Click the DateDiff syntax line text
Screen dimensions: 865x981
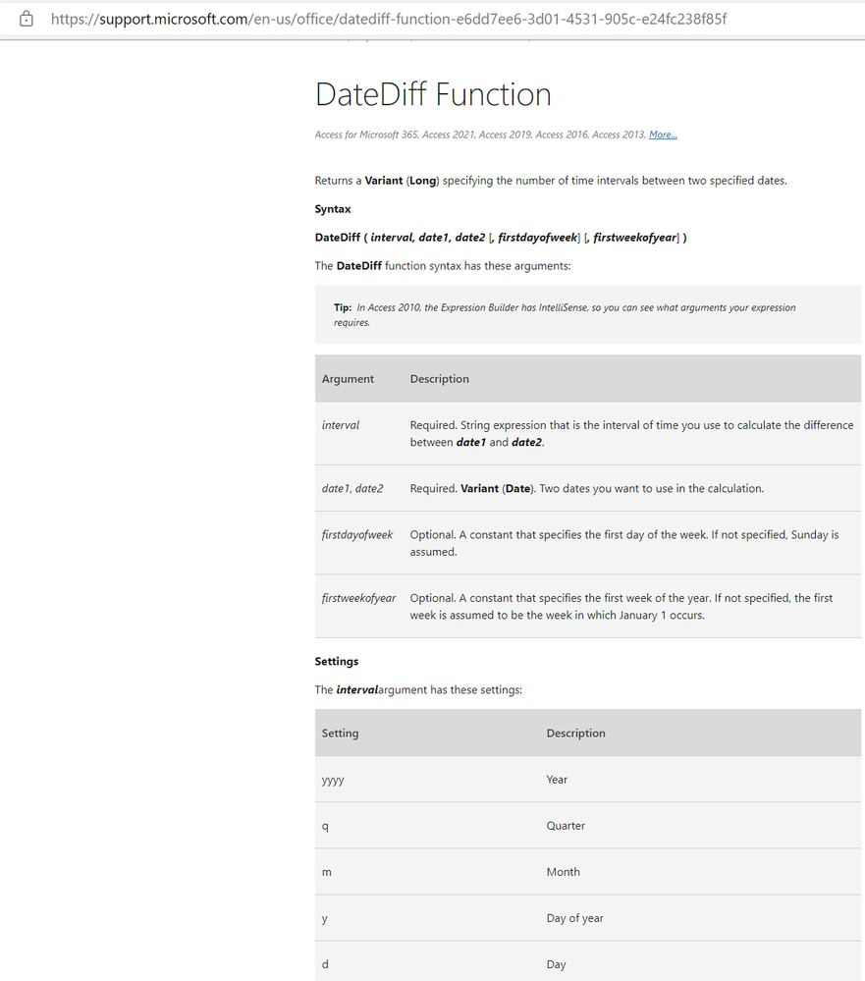(x=501, y=237)
